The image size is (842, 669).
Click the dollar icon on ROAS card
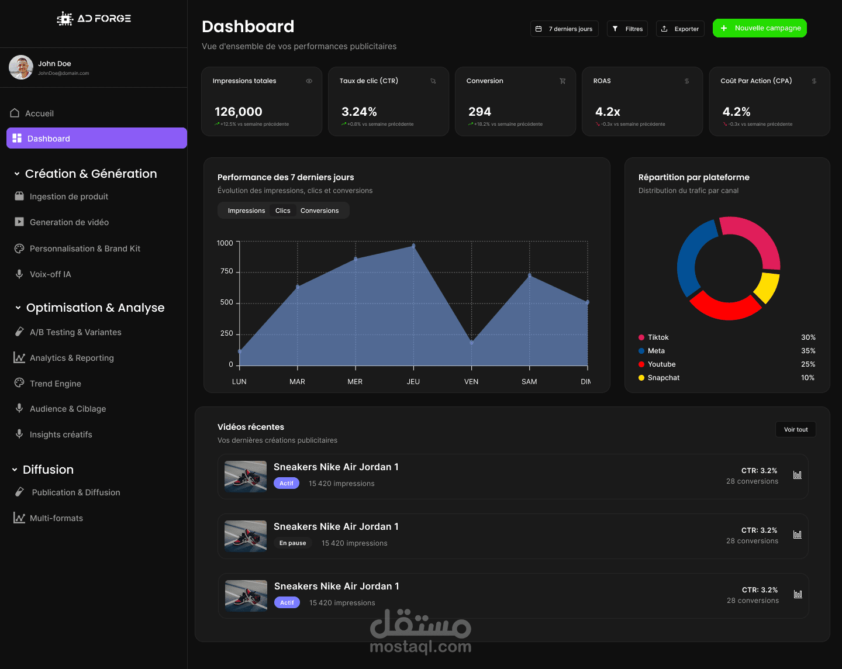click(x=687, y=81)
